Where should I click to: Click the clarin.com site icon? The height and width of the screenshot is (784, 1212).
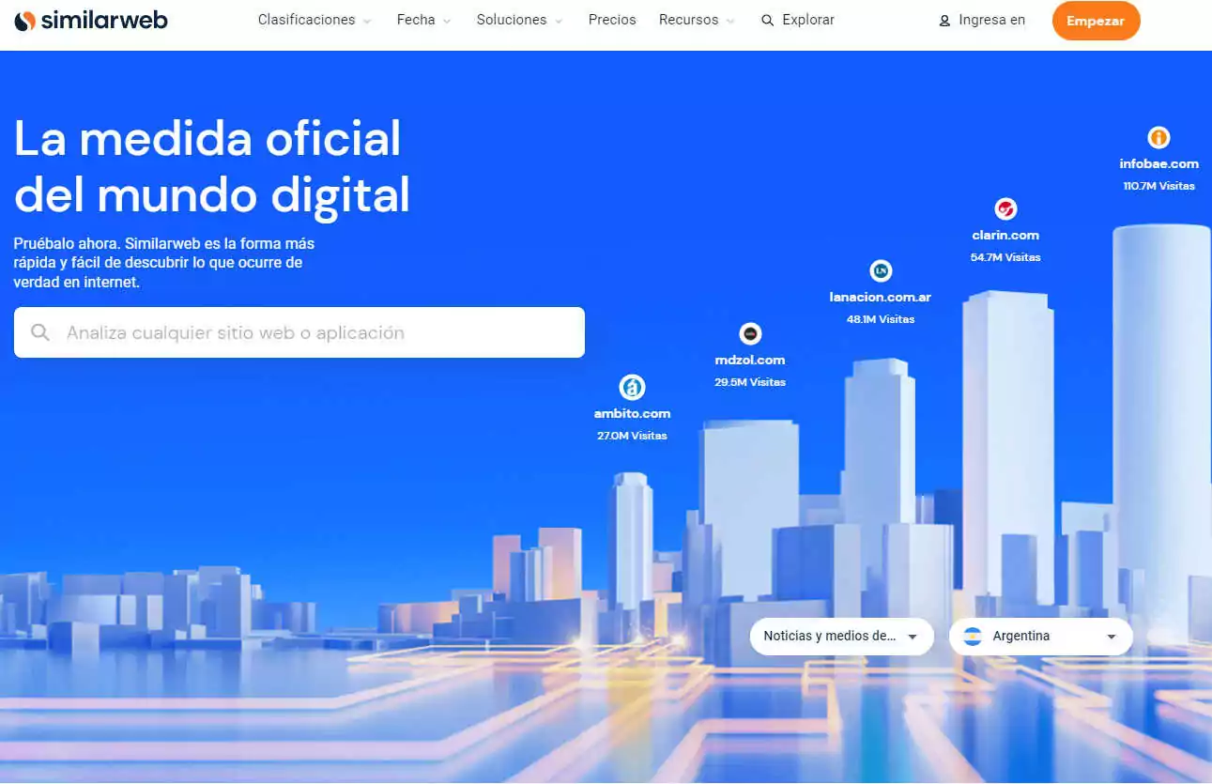1005,209
